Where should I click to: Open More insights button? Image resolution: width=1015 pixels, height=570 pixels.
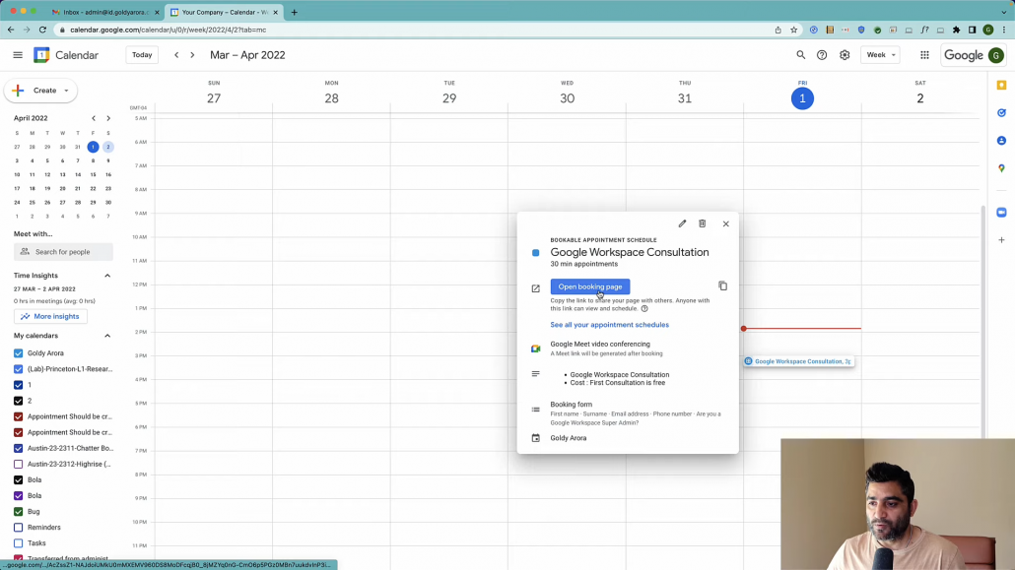(50, 316)
